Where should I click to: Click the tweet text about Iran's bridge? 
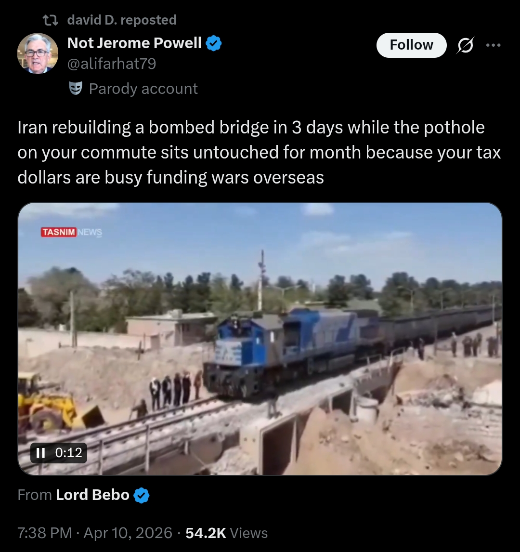coord(260,152)
